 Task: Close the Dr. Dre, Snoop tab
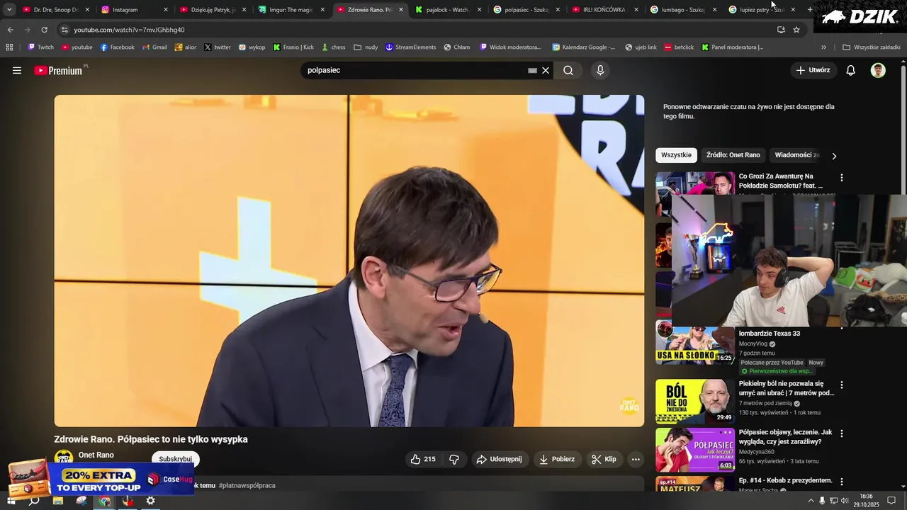click(87, 10)
